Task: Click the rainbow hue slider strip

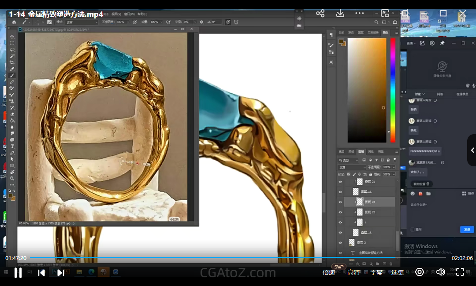Action: point(393,90)
